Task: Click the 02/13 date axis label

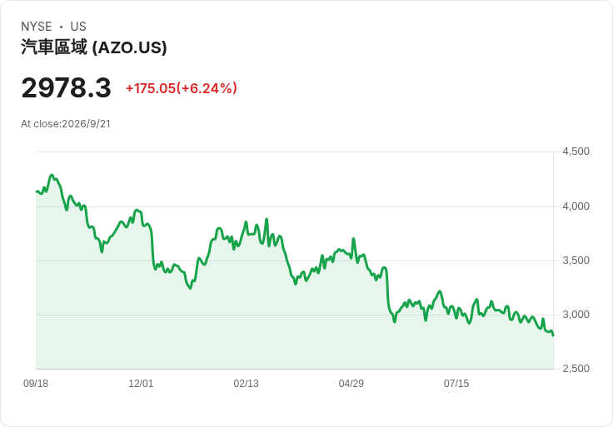Action: click(246, 384)
